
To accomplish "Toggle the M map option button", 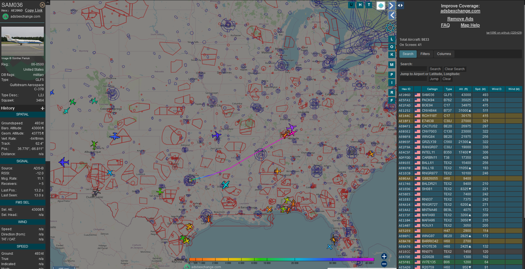I will tap(392, 65).
